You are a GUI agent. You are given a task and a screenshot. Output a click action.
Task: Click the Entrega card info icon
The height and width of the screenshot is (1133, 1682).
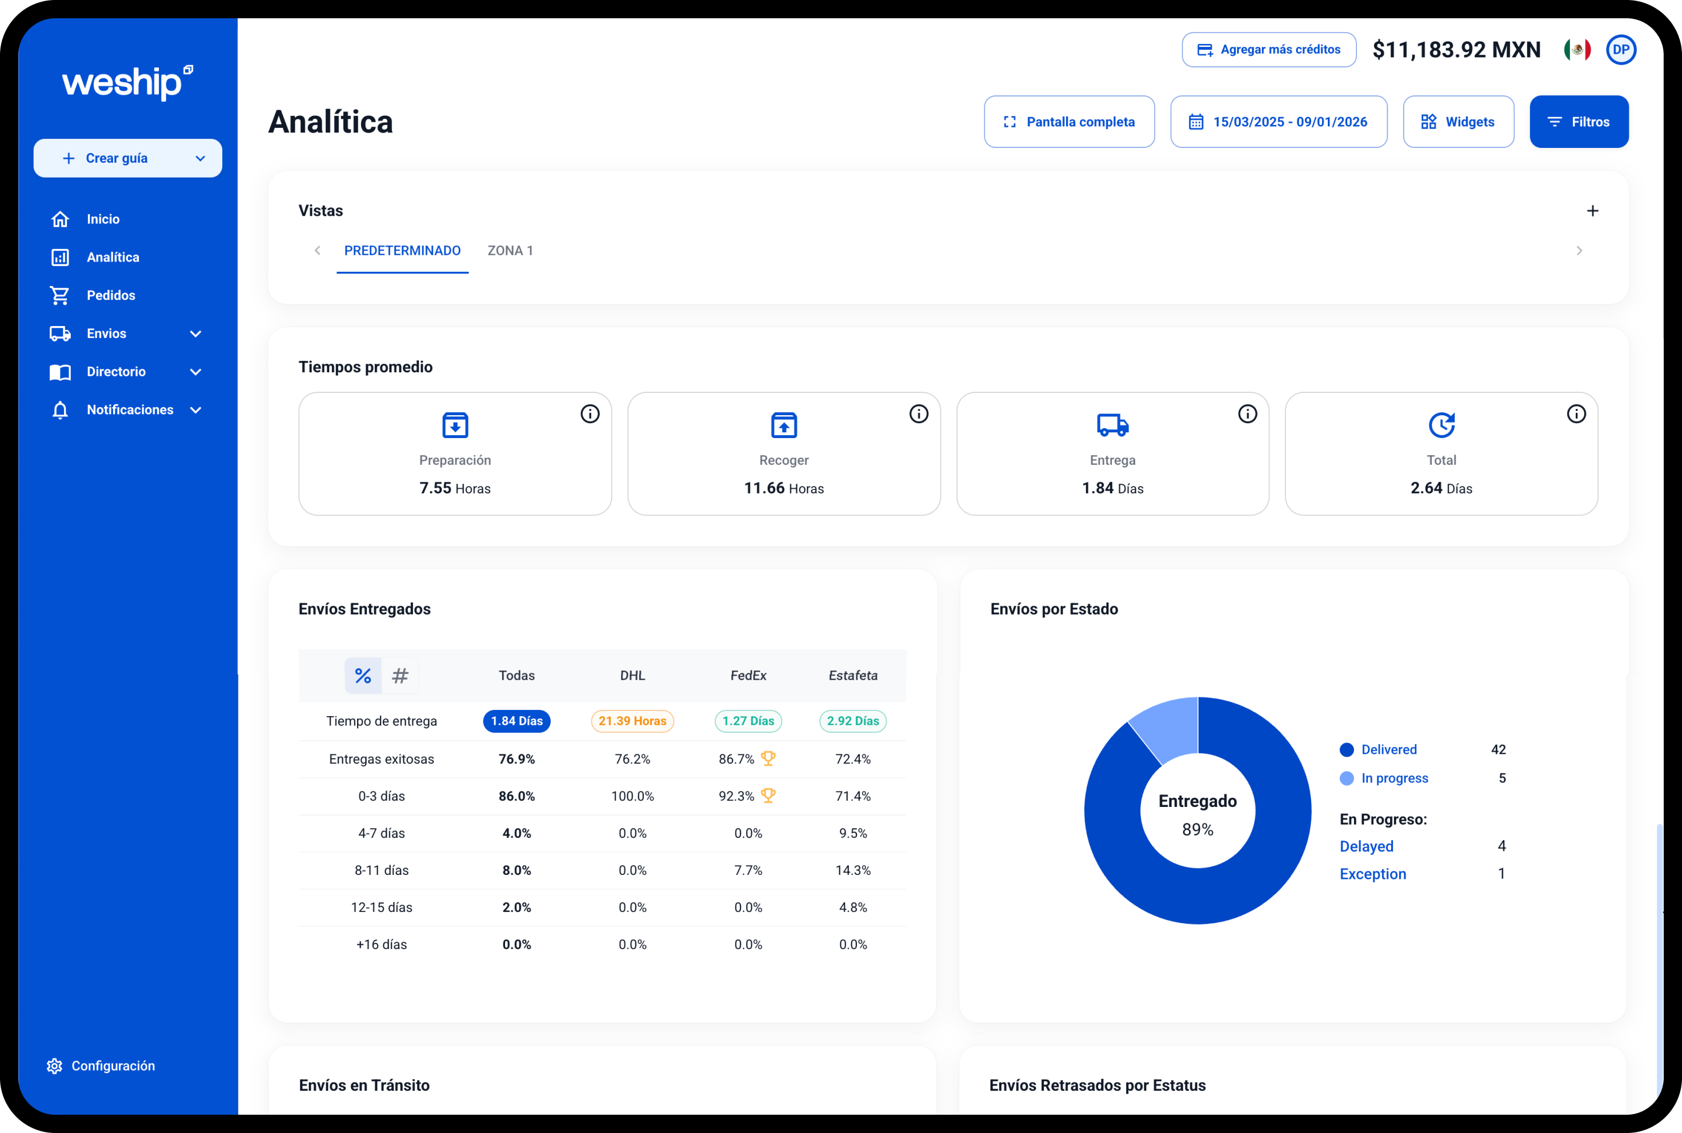coord(1248,414)
